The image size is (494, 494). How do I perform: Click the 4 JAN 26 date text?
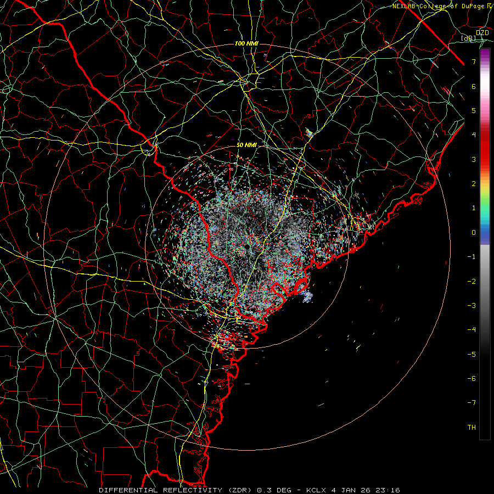pyautogui.click(x=351, y=490)
